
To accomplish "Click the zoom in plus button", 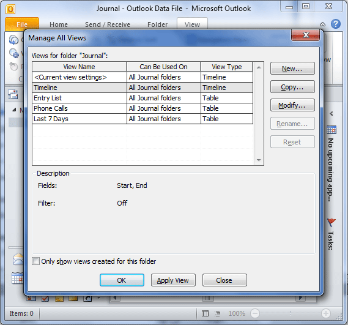I will tap(326, 313).
